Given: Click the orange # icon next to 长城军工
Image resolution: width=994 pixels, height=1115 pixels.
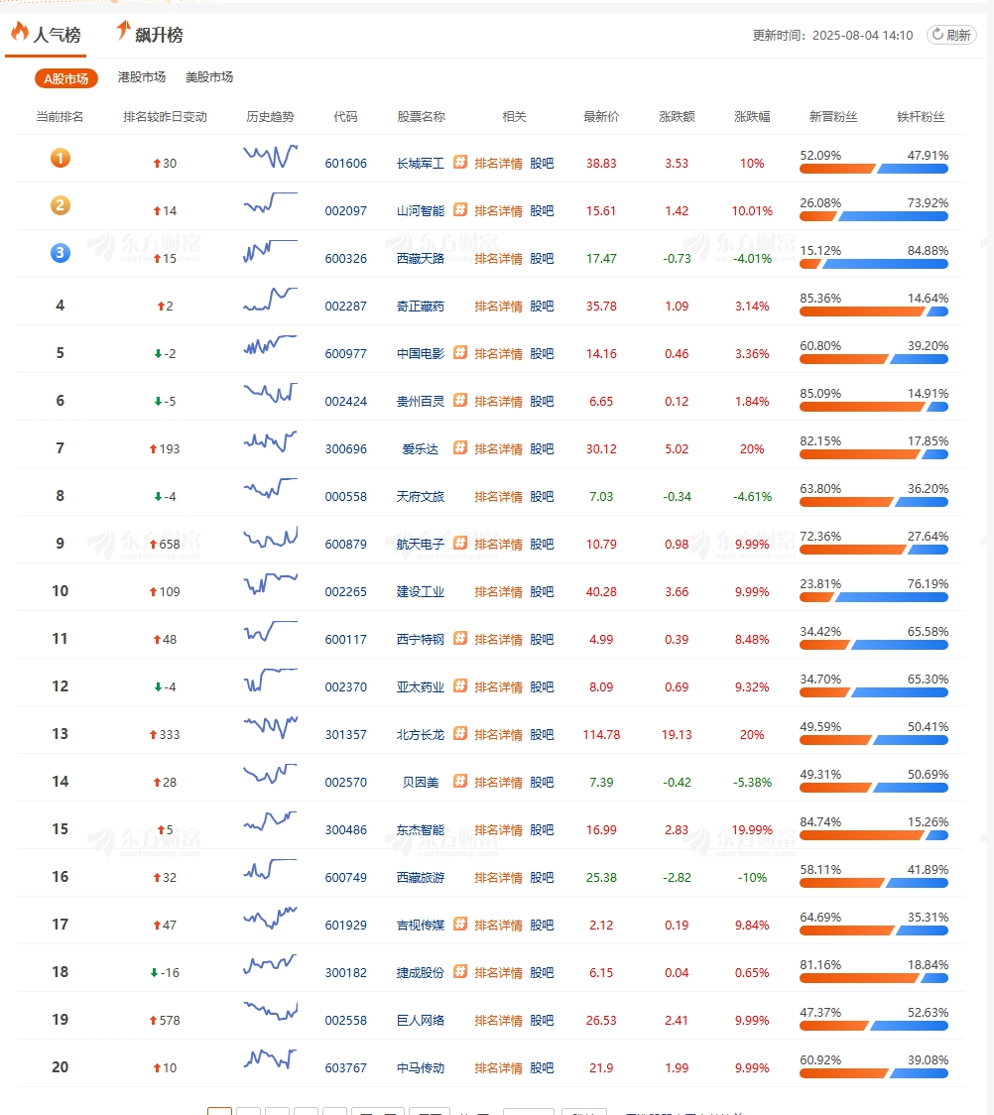Looking at the screenshot, I should 460,163.
